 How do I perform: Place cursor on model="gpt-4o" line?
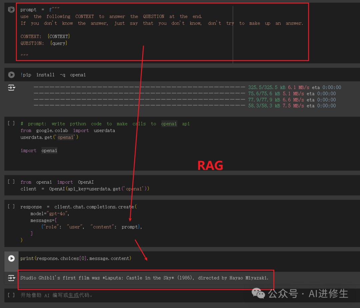click(50, 214)
